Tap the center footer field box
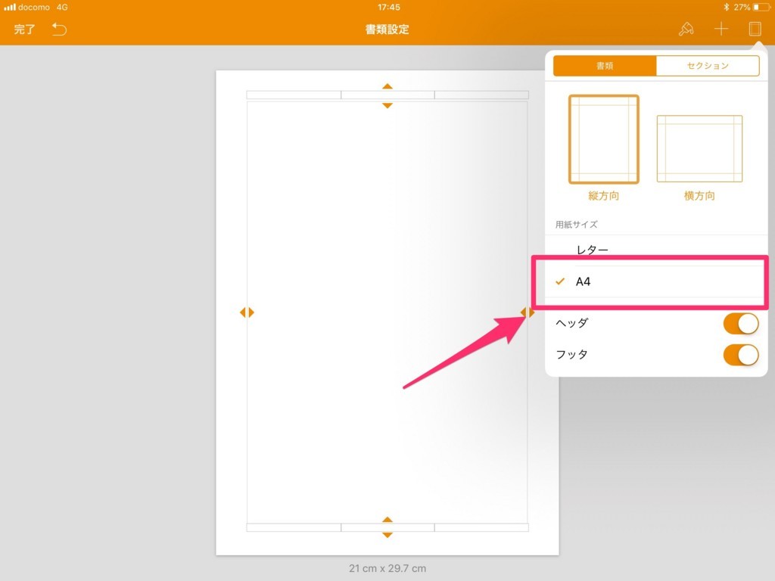Image resolution: width=775 pixels, height=581 pixels. (387, 527)
